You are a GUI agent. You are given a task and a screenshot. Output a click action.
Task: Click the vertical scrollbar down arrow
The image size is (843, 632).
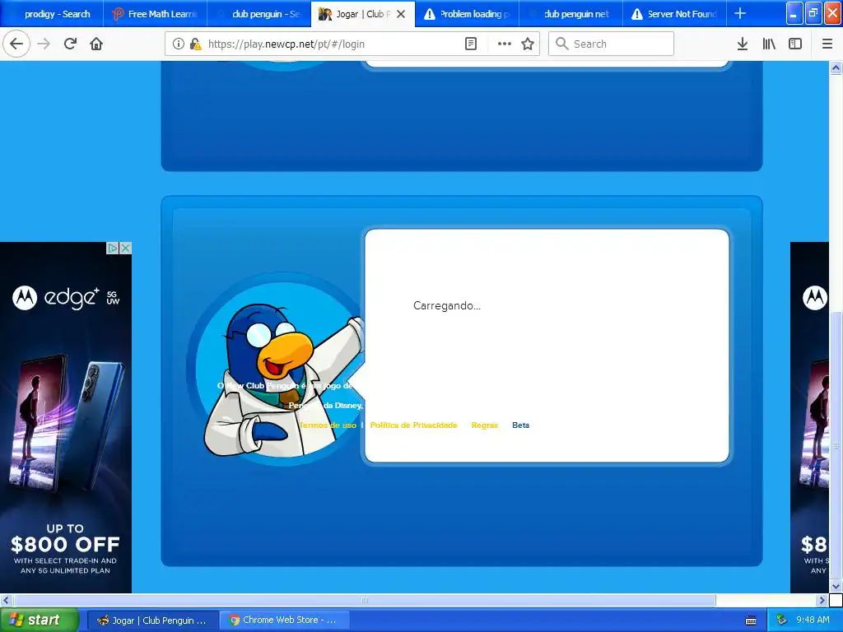pyautogui.click(x=836, y=586)
